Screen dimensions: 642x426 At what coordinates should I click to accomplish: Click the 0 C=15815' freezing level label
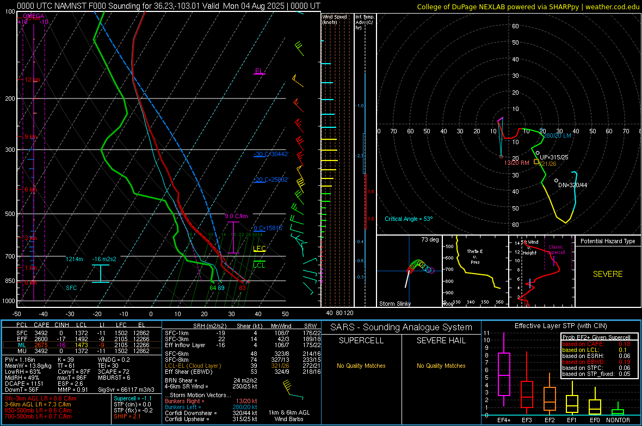coord(268,228)
